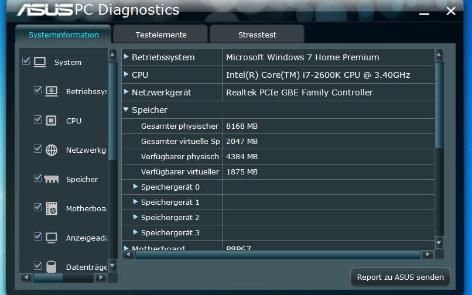Click details table scroll up arrow
Viewport: 472px width, 295px height.
pyautogui.click(x=439, y=56)
